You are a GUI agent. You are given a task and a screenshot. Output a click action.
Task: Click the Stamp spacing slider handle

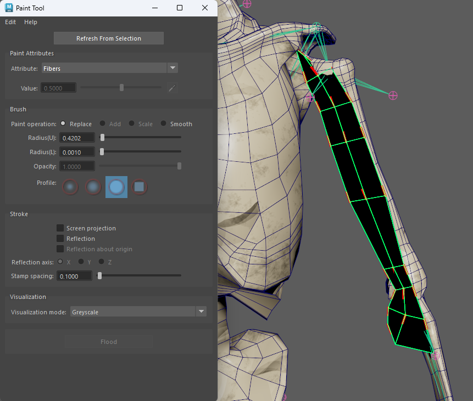[x=99, y=275]
